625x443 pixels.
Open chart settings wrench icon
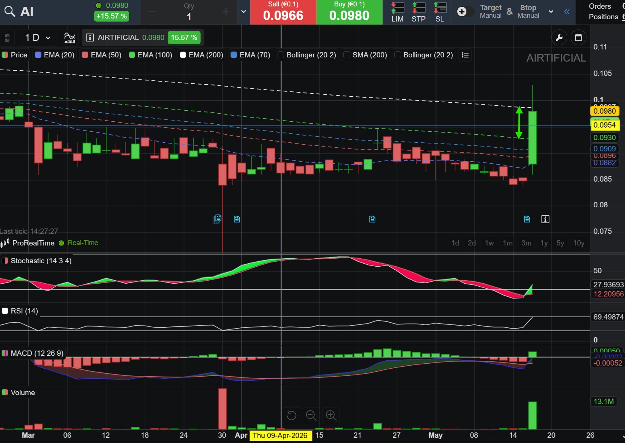[x=559, y=38]
